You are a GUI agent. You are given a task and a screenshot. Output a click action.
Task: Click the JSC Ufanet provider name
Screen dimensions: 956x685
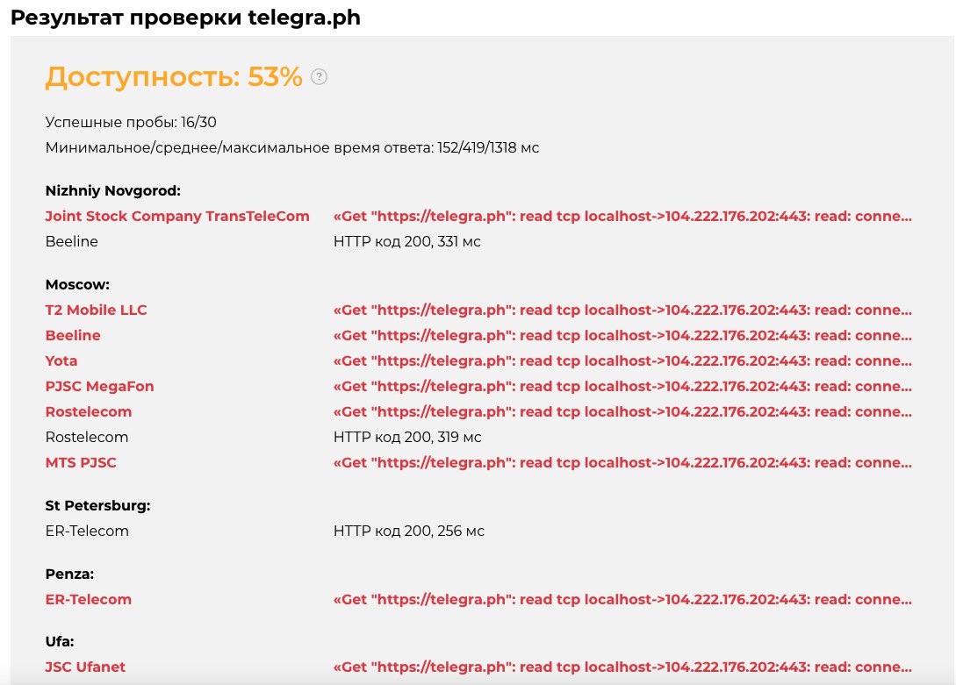(85, 667)
